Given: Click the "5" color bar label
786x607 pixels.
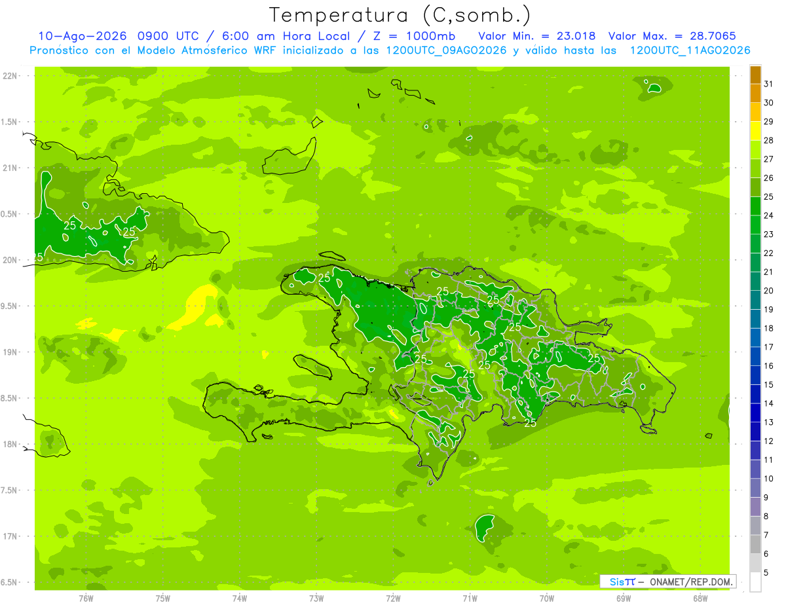Looking at the screenshot, I should [766, 573].
